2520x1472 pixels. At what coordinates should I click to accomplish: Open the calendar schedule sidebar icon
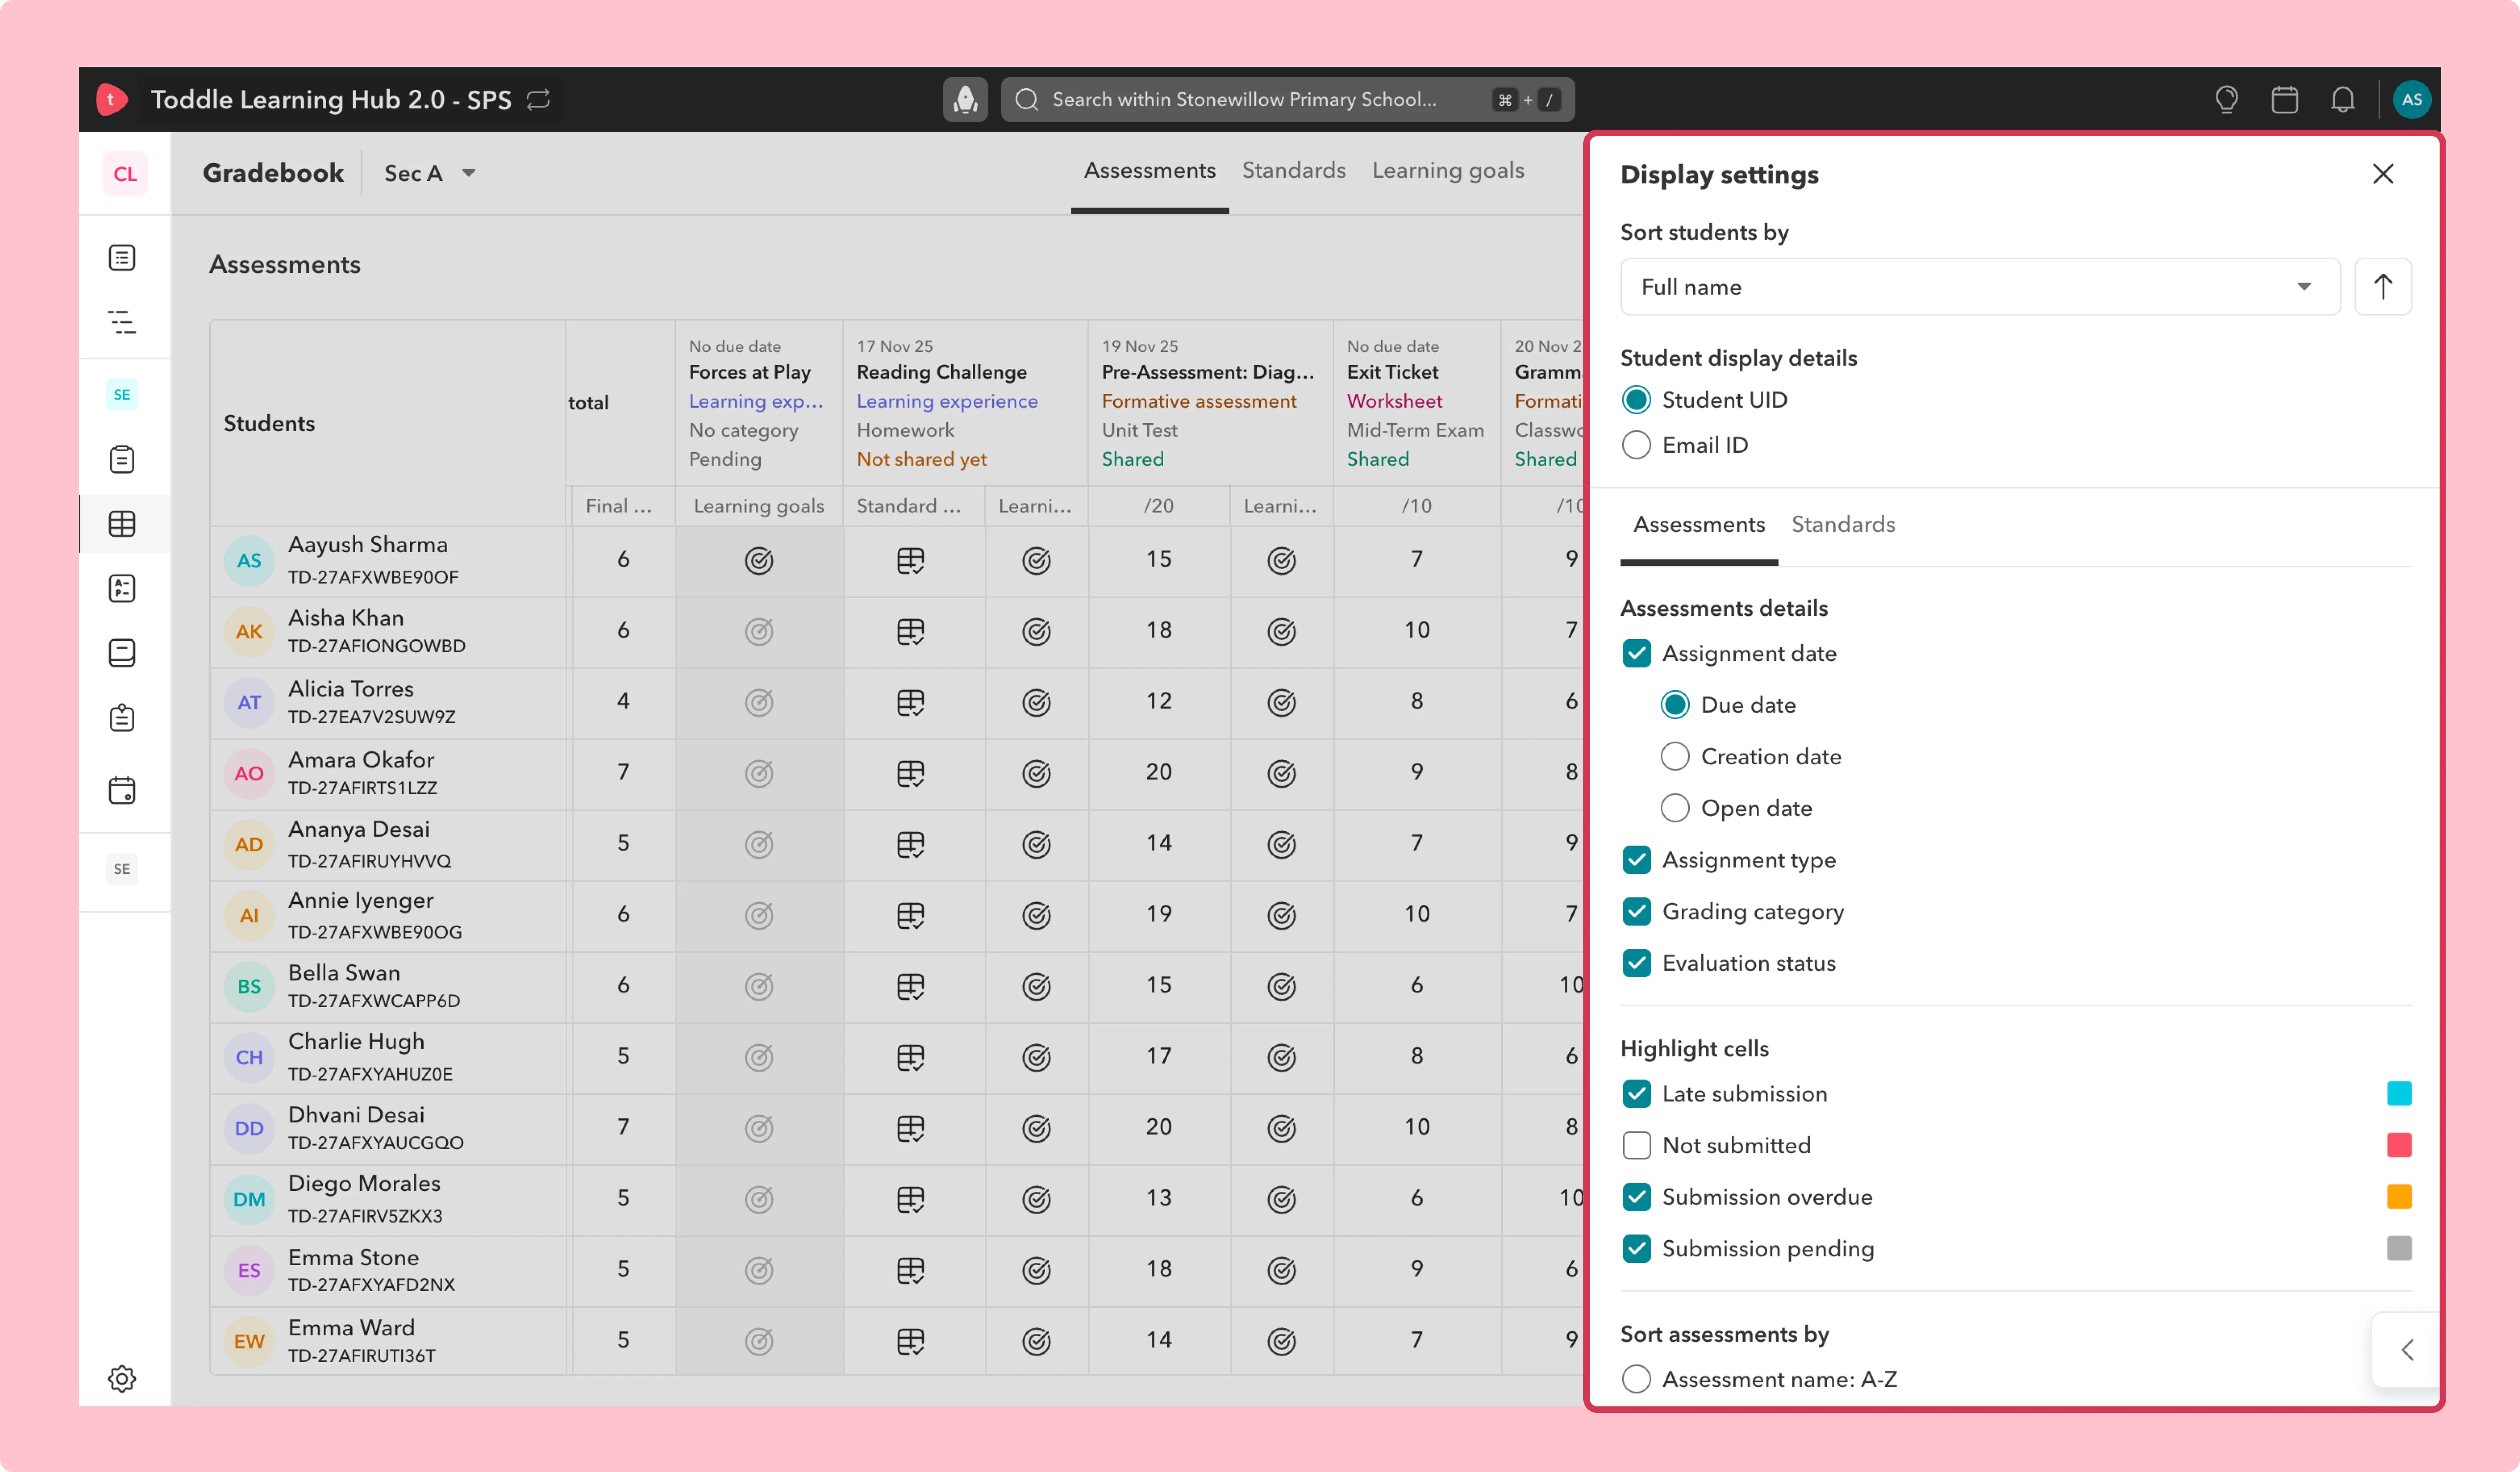pyautogui.click(x=122, y=790)
